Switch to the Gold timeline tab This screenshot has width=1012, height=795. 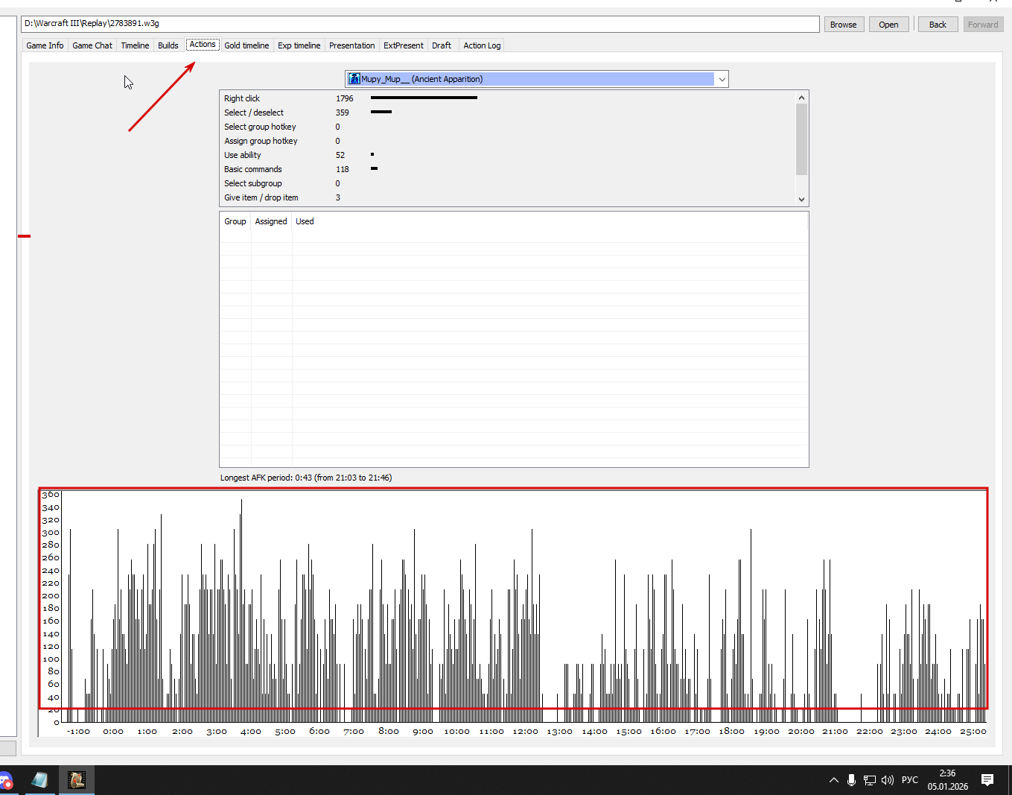click(246, 45)
